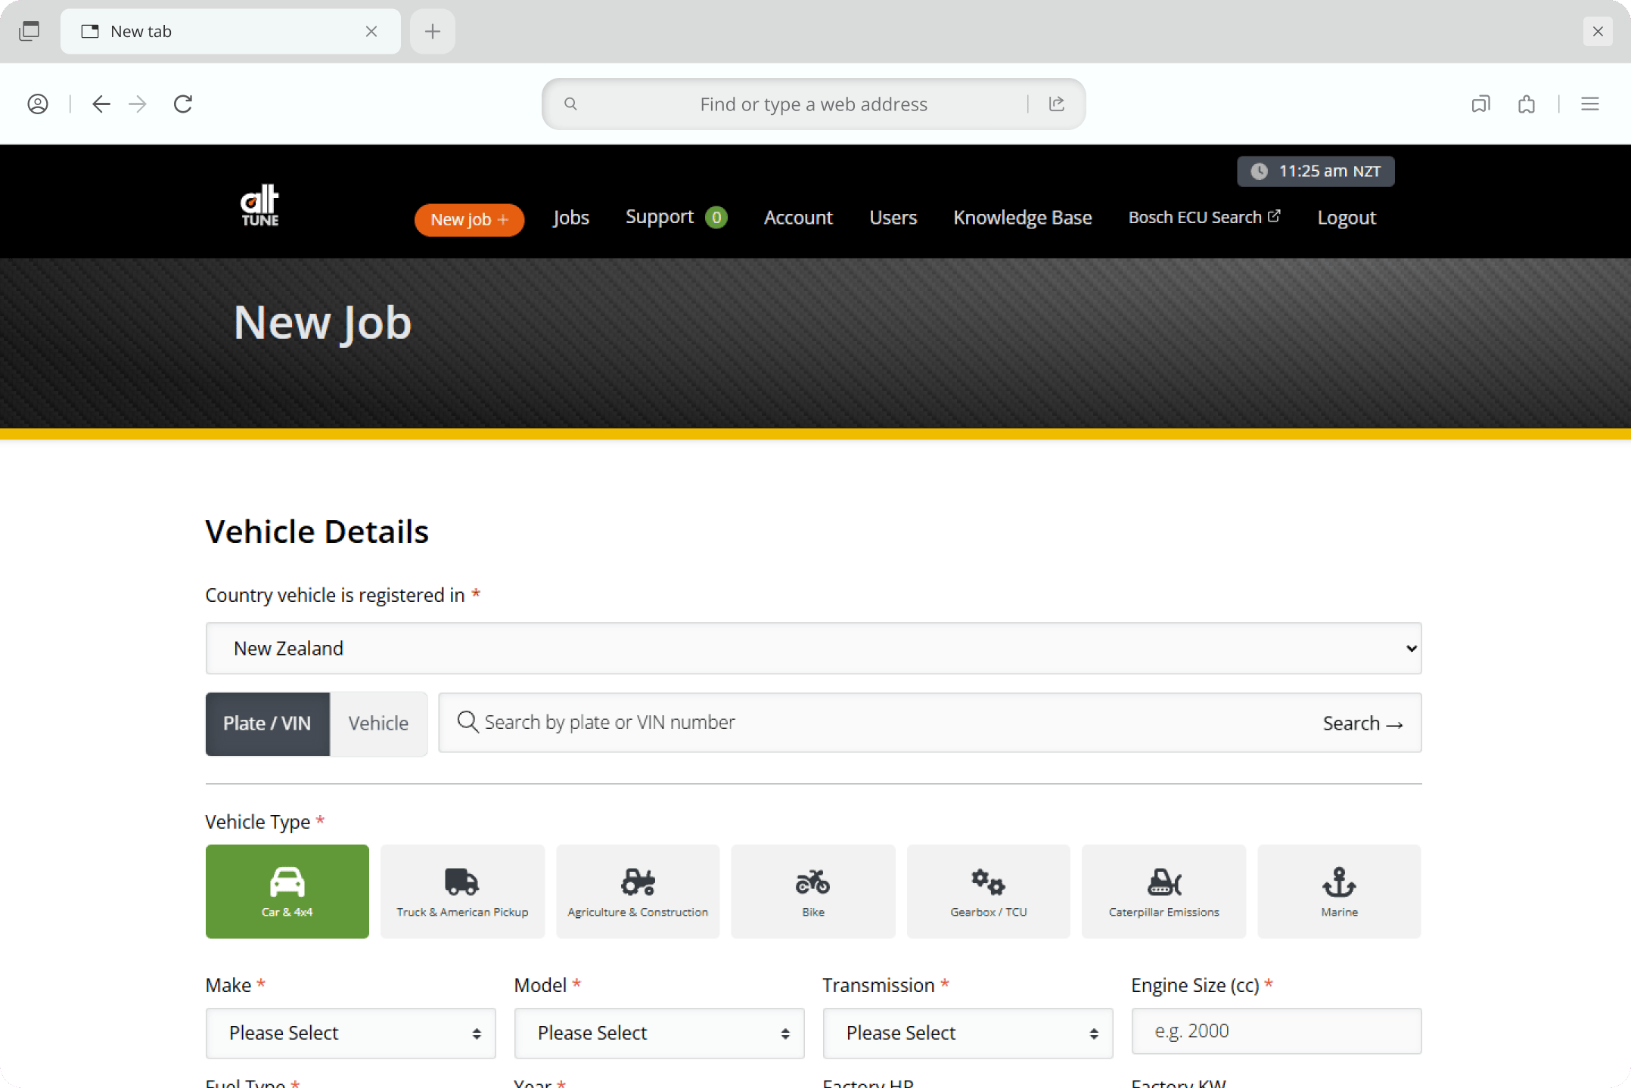
Task: Click the 'Vehicle Details' heading
Action: pyautogui.click(x=317, y=532)
